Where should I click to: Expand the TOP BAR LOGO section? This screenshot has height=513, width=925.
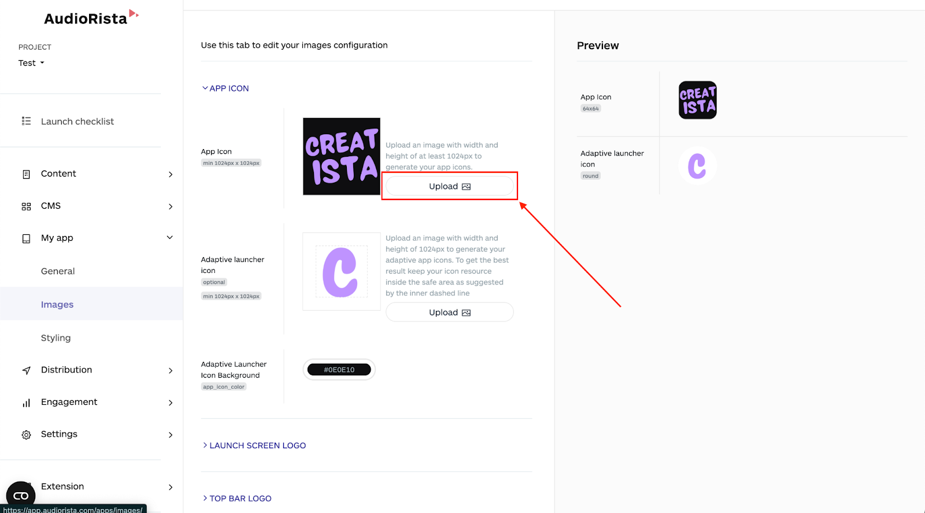236,499
